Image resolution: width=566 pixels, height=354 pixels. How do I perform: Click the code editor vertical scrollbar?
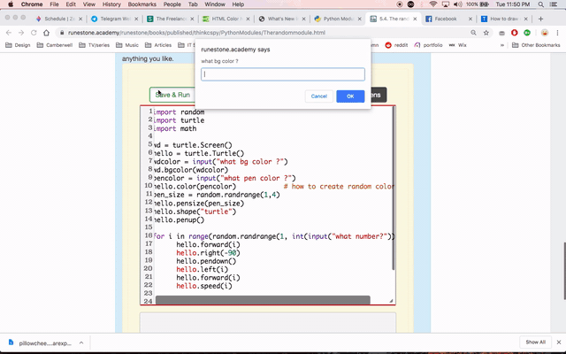(x=393, y=188)
